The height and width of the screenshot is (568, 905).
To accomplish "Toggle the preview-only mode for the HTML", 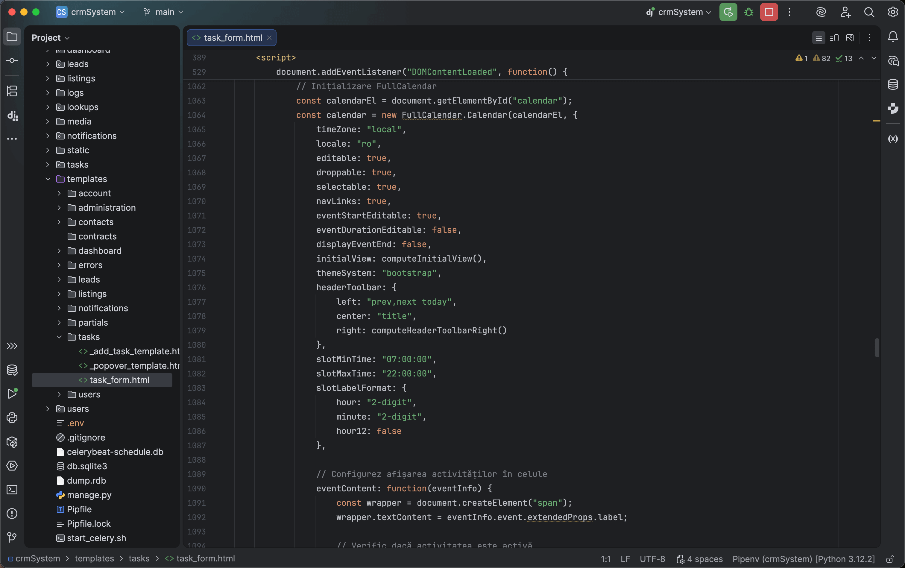I will 850,38.
